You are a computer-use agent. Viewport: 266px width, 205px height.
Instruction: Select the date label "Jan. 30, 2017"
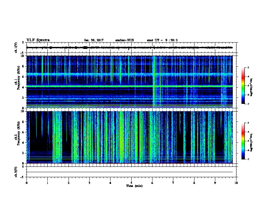pyautogui.click(x=94, y=40)
